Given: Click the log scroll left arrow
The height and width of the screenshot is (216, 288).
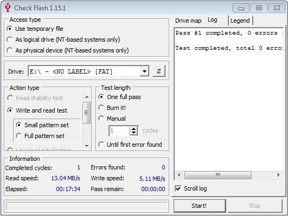Looking at the screenshot, I should click(179, 175).
